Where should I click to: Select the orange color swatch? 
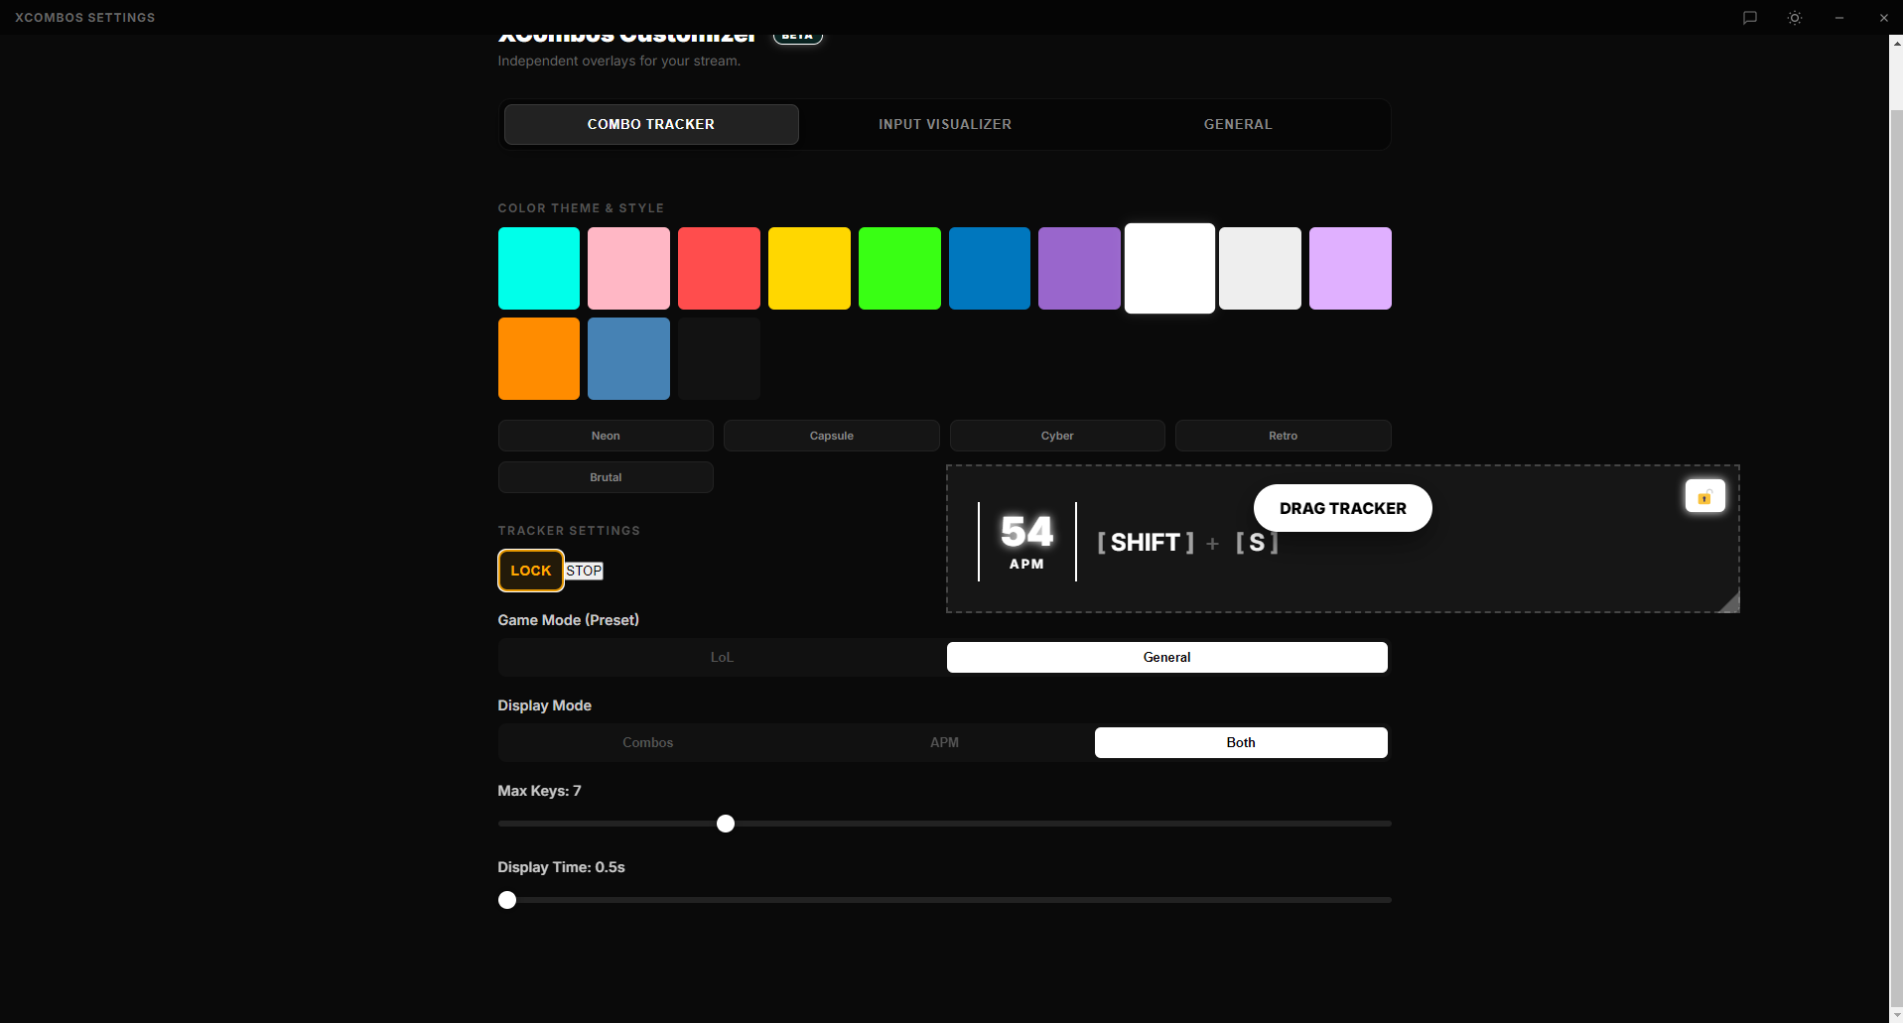tap(538, 358)
